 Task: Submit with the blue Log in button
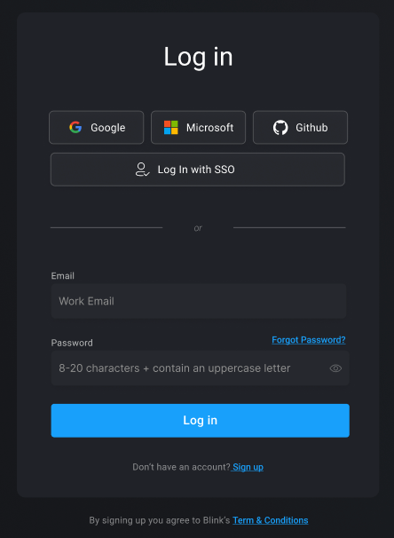[x=201, y=421]
